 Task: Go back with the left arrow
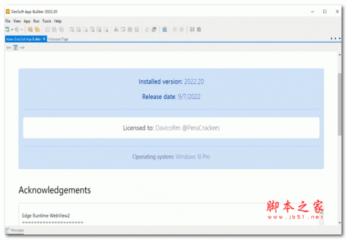9,47
